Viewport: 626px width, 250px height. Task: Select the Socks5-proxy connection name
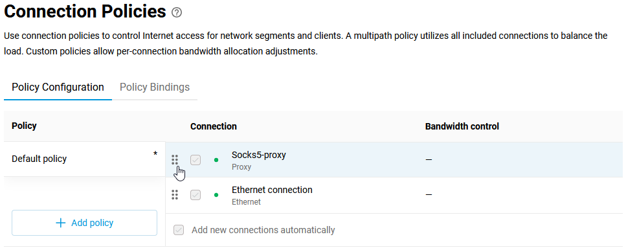coord(259,155)
